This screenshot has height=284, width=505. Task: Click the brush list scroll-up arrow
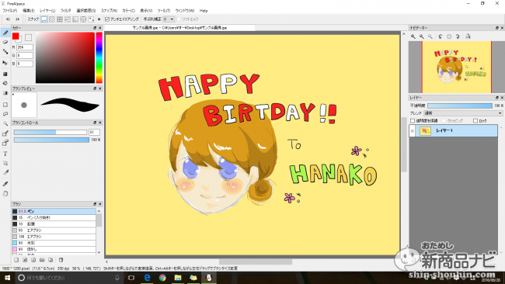click(99, 211)
